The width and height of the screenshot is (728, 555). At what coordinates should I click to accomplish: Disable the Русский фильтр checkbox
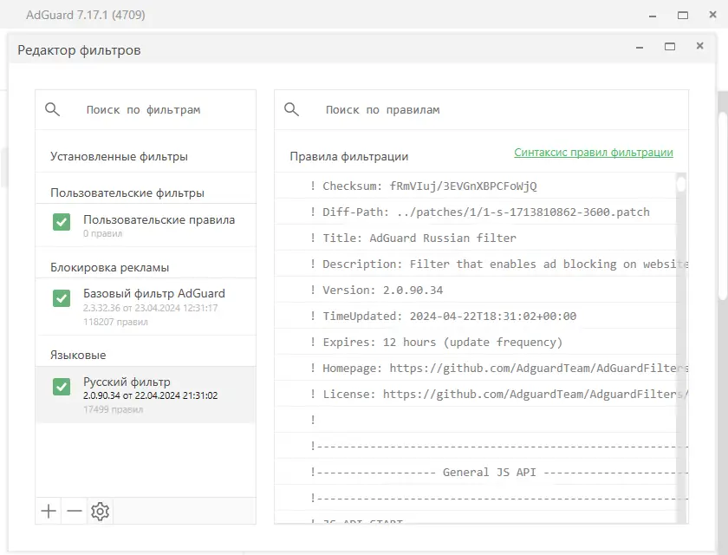point(62,386)
